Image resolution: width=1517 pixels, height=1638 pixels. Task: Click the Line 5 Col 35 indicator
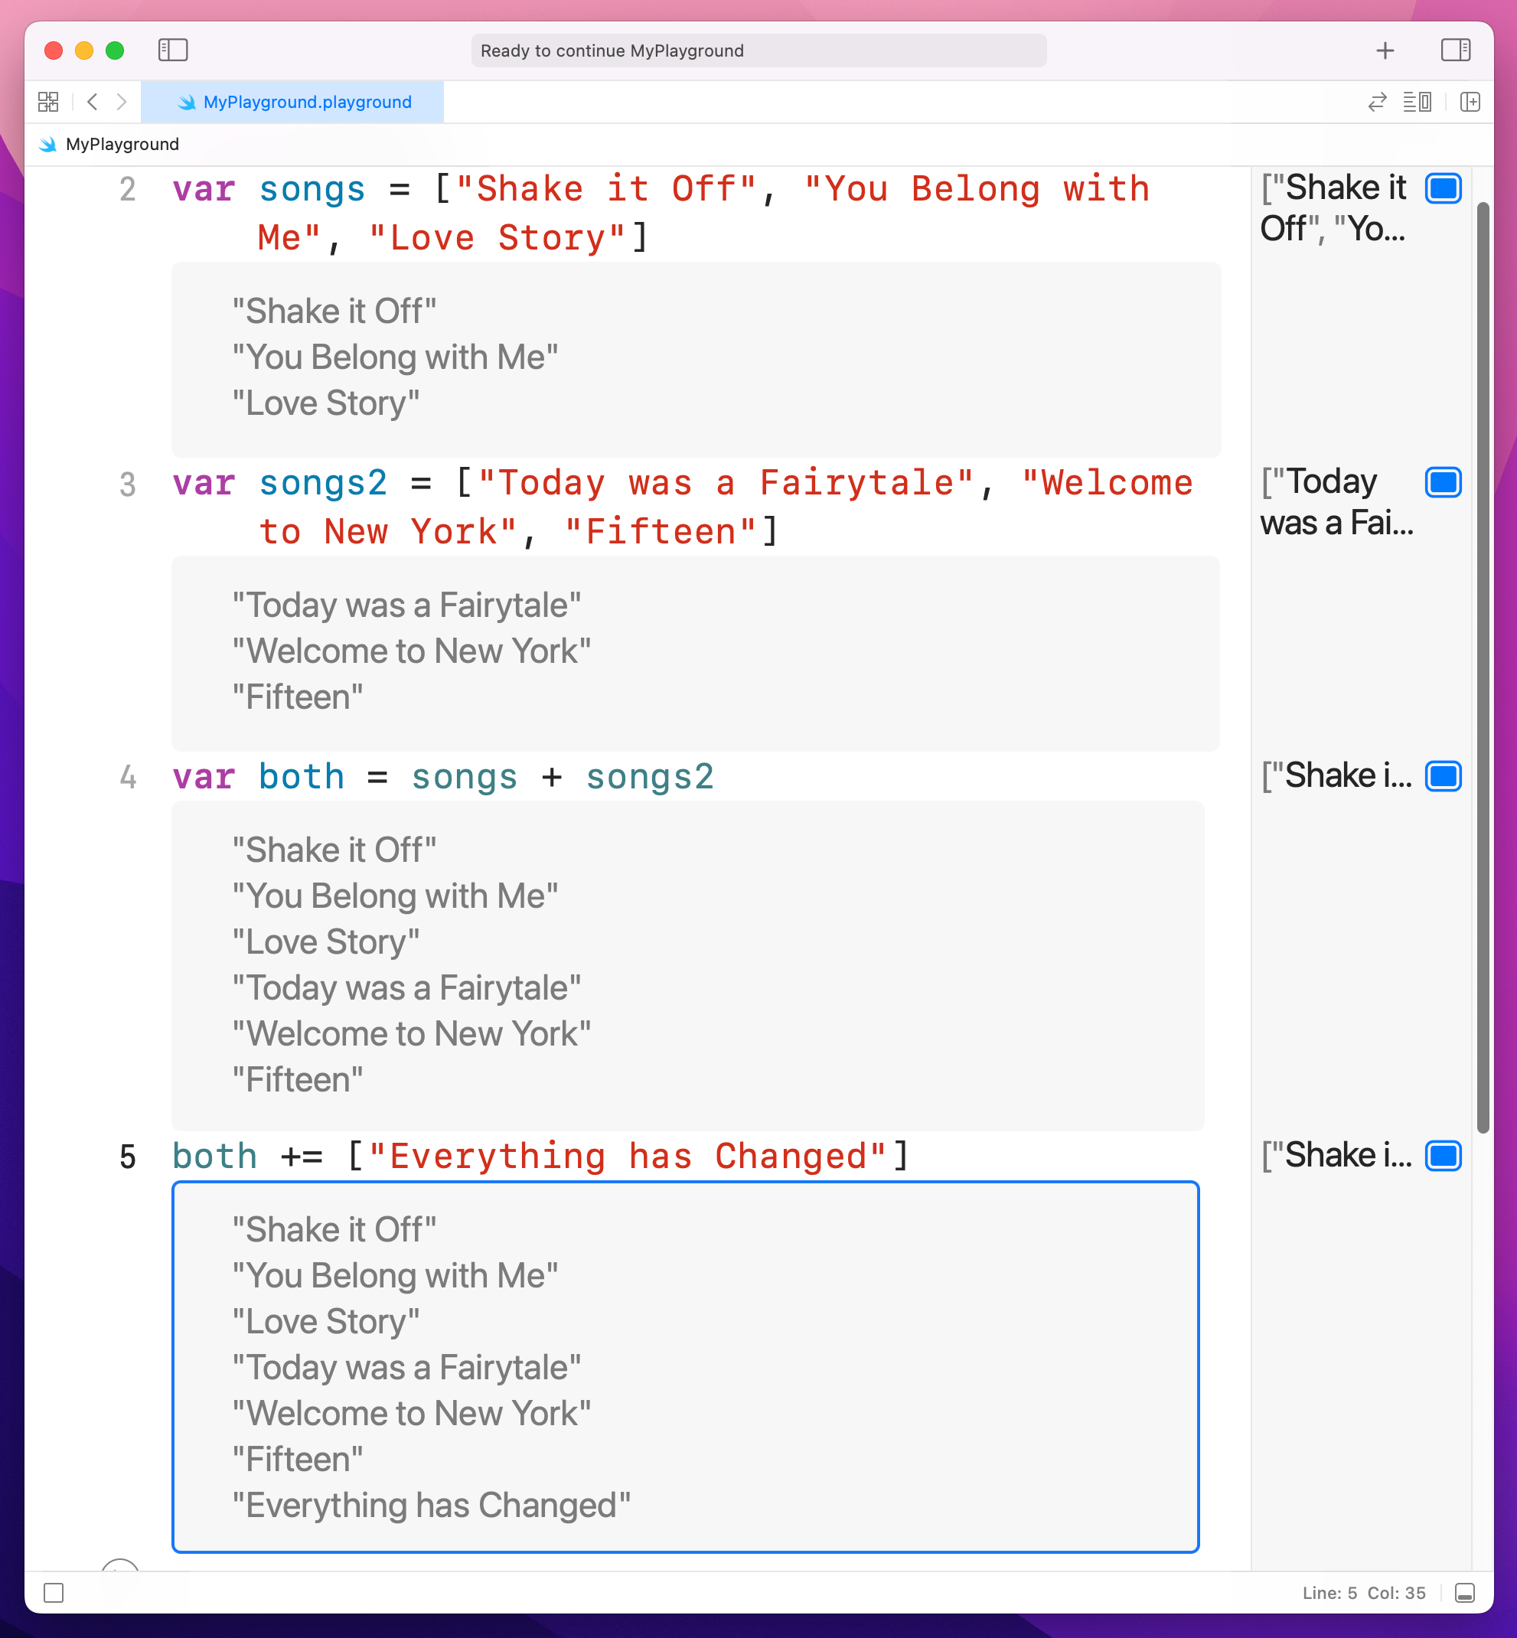[1365, 1593]
